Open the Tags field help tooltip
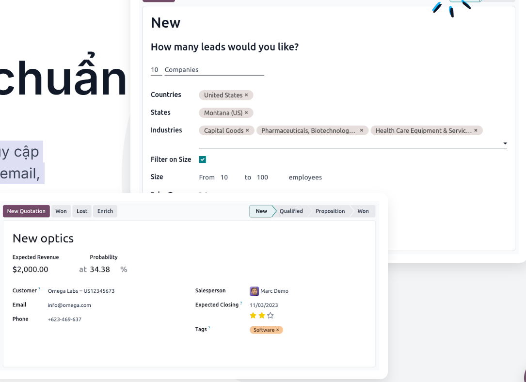 [x=209, y=327]
